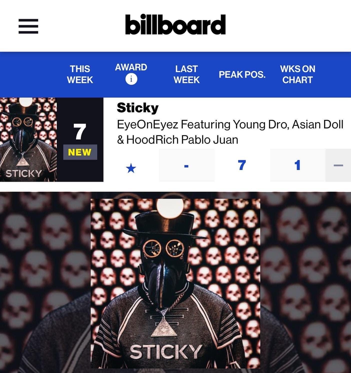Select the Last Week column header
This screenshot has width=351, height=373.
187,74
